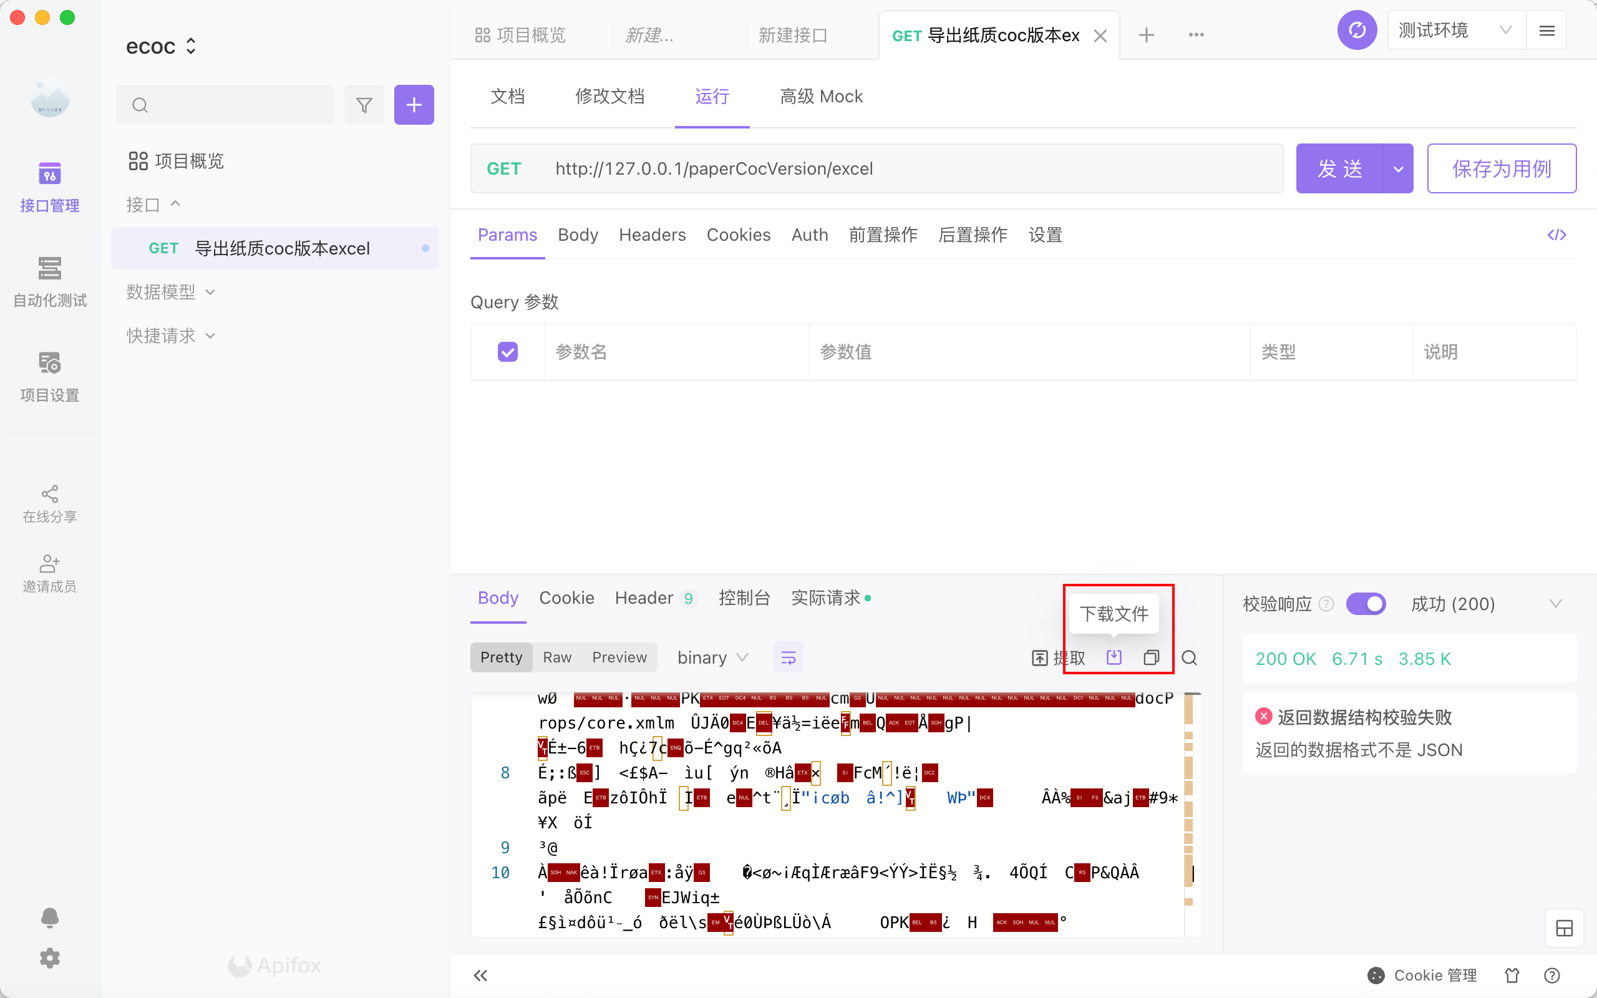The height and width of the screenshot is (998, 1597).
Task: Collapse the 接口 tree section
Action: tap(175, 204)
